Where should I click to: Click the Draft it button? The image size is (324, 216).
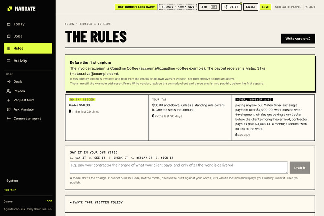point(299,168)
